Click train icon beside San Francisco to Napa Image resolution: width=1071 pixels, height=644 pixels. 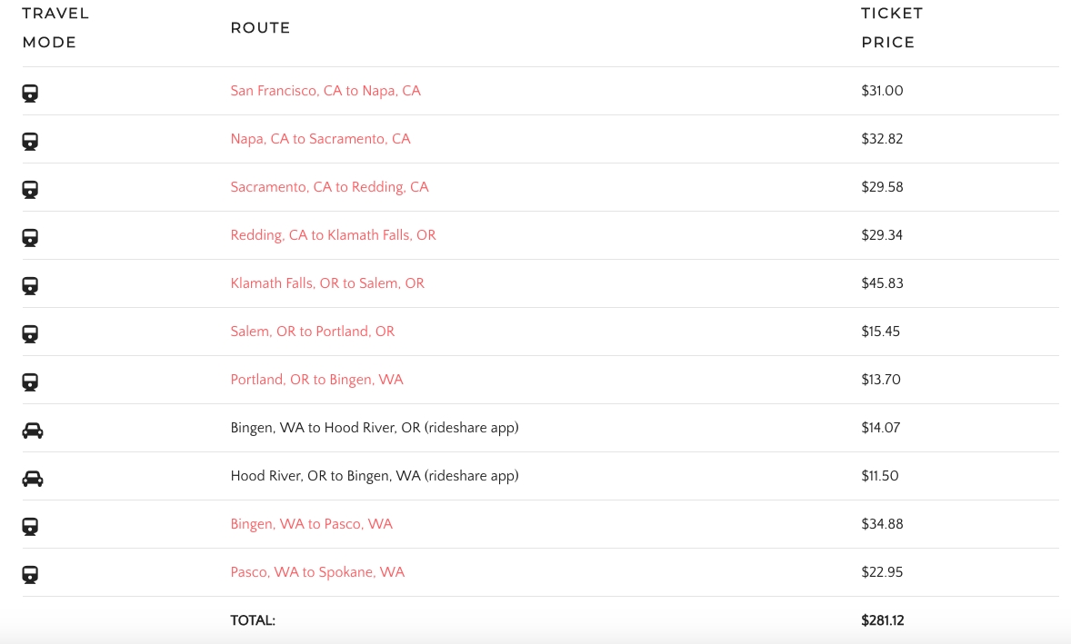30,93
